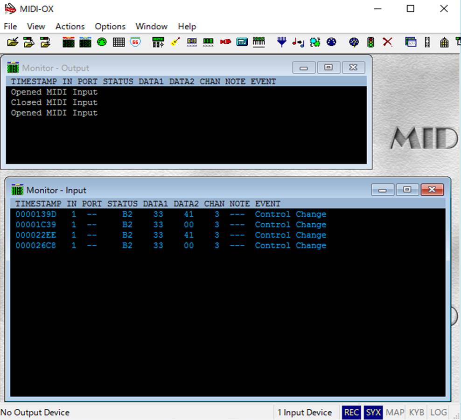This screenshot has height=420, width=461.
Task: Toggle the SYX status bar indicator
Action: tap(373, 413)
